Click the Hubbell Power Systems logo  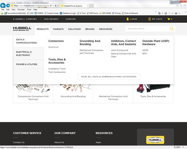pos(22,29)
